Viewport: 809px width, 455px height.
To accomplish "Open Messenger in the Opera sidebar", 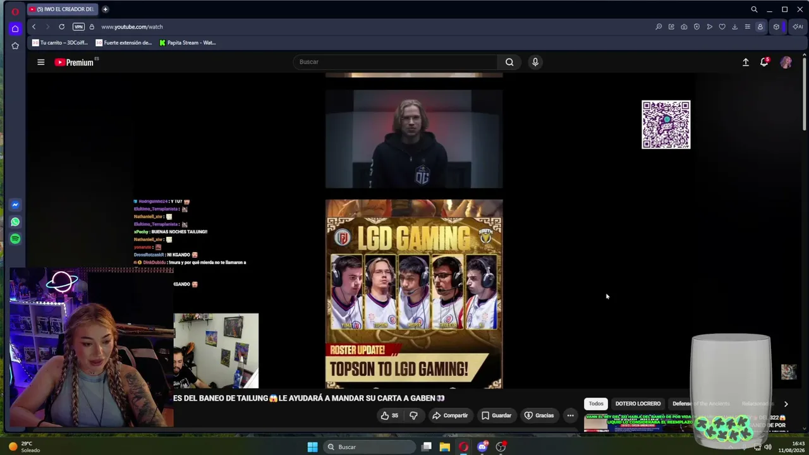I will point(15,205).
